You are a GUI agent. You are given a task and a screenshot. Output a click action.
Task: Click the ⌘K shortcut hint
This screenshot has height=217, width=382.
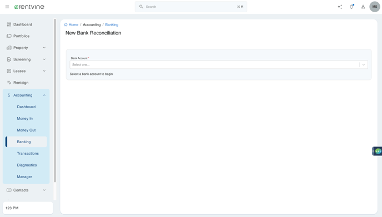tap(240, 7)
